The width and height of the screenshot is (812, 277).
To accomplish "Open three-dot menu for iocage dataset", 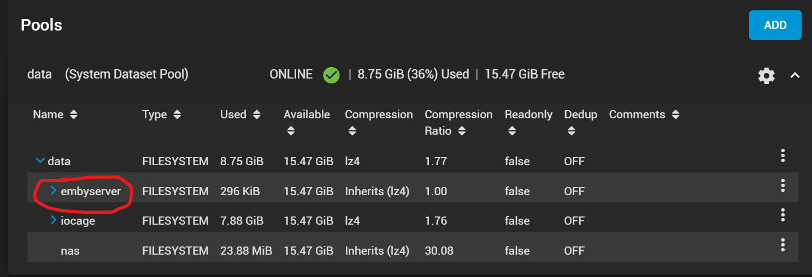I will pos(782,215).
